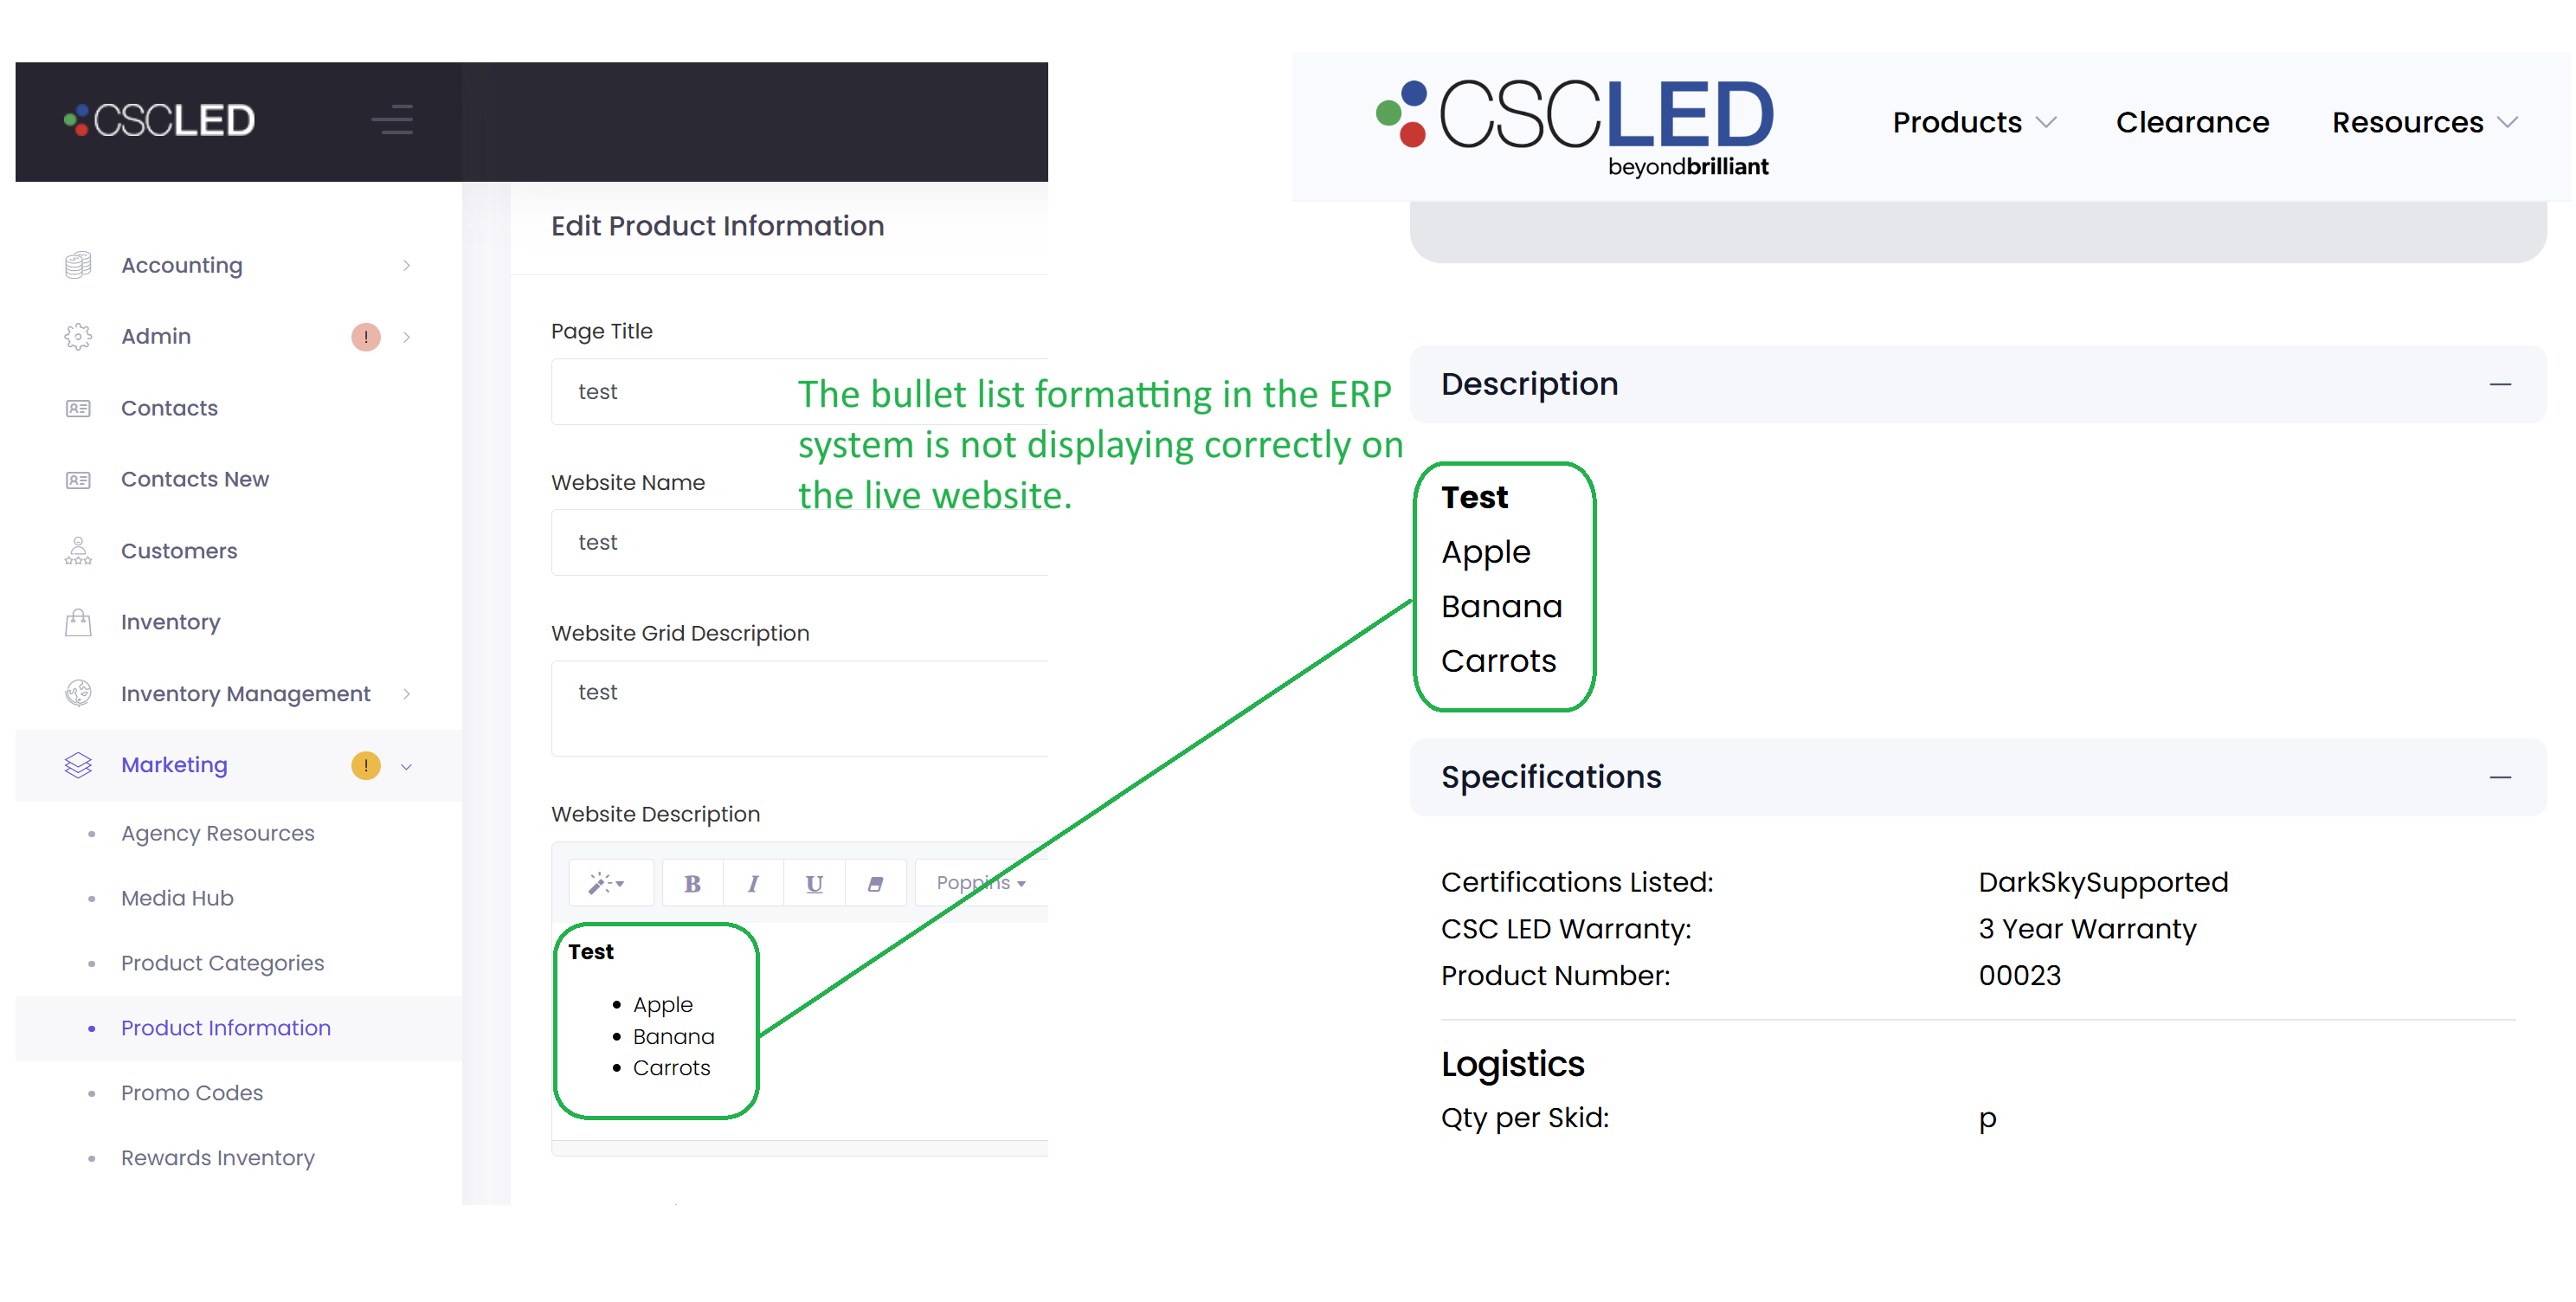Screen dimensions: 2576x1302
Task: Collapse the Specifications section with the minus icon
Action: click(2500, 778)
